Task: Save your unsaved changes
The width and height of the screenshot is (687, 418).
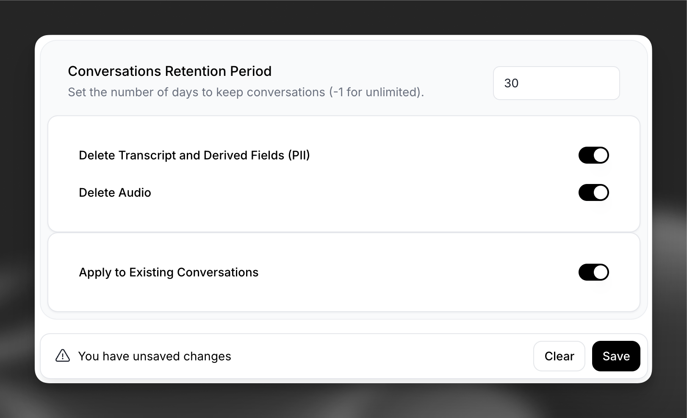Action: pos(616,356)
